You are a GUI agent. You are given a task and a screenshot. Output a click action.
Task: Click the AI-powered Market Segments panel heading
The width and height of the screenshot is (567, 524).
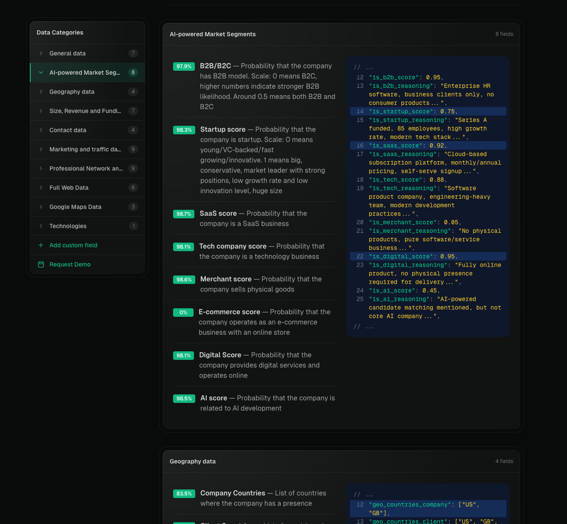click(213, 34)
